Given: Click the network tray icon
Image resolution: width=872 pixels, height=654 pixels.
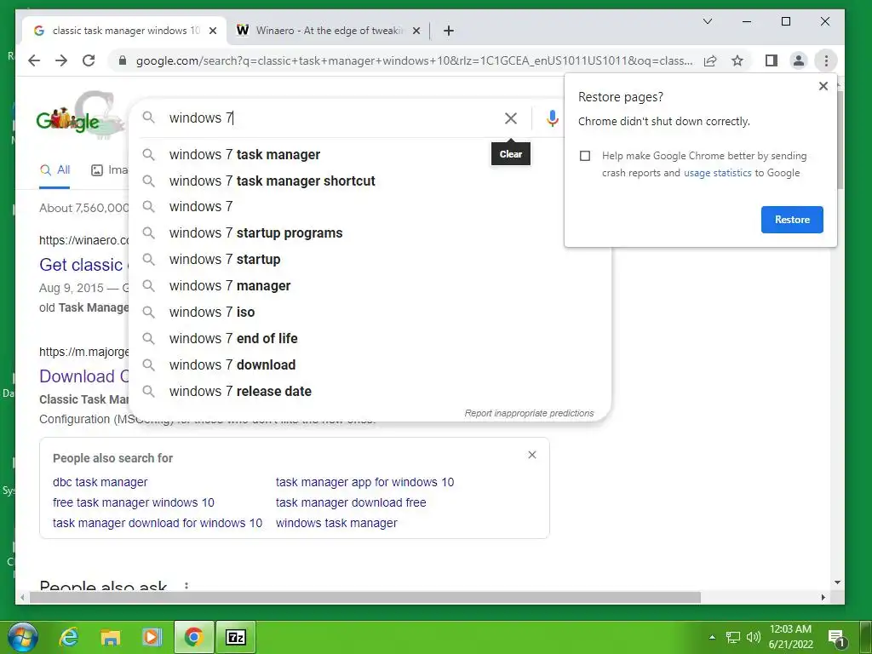Looking at the screenshot, I should point(733,637).
